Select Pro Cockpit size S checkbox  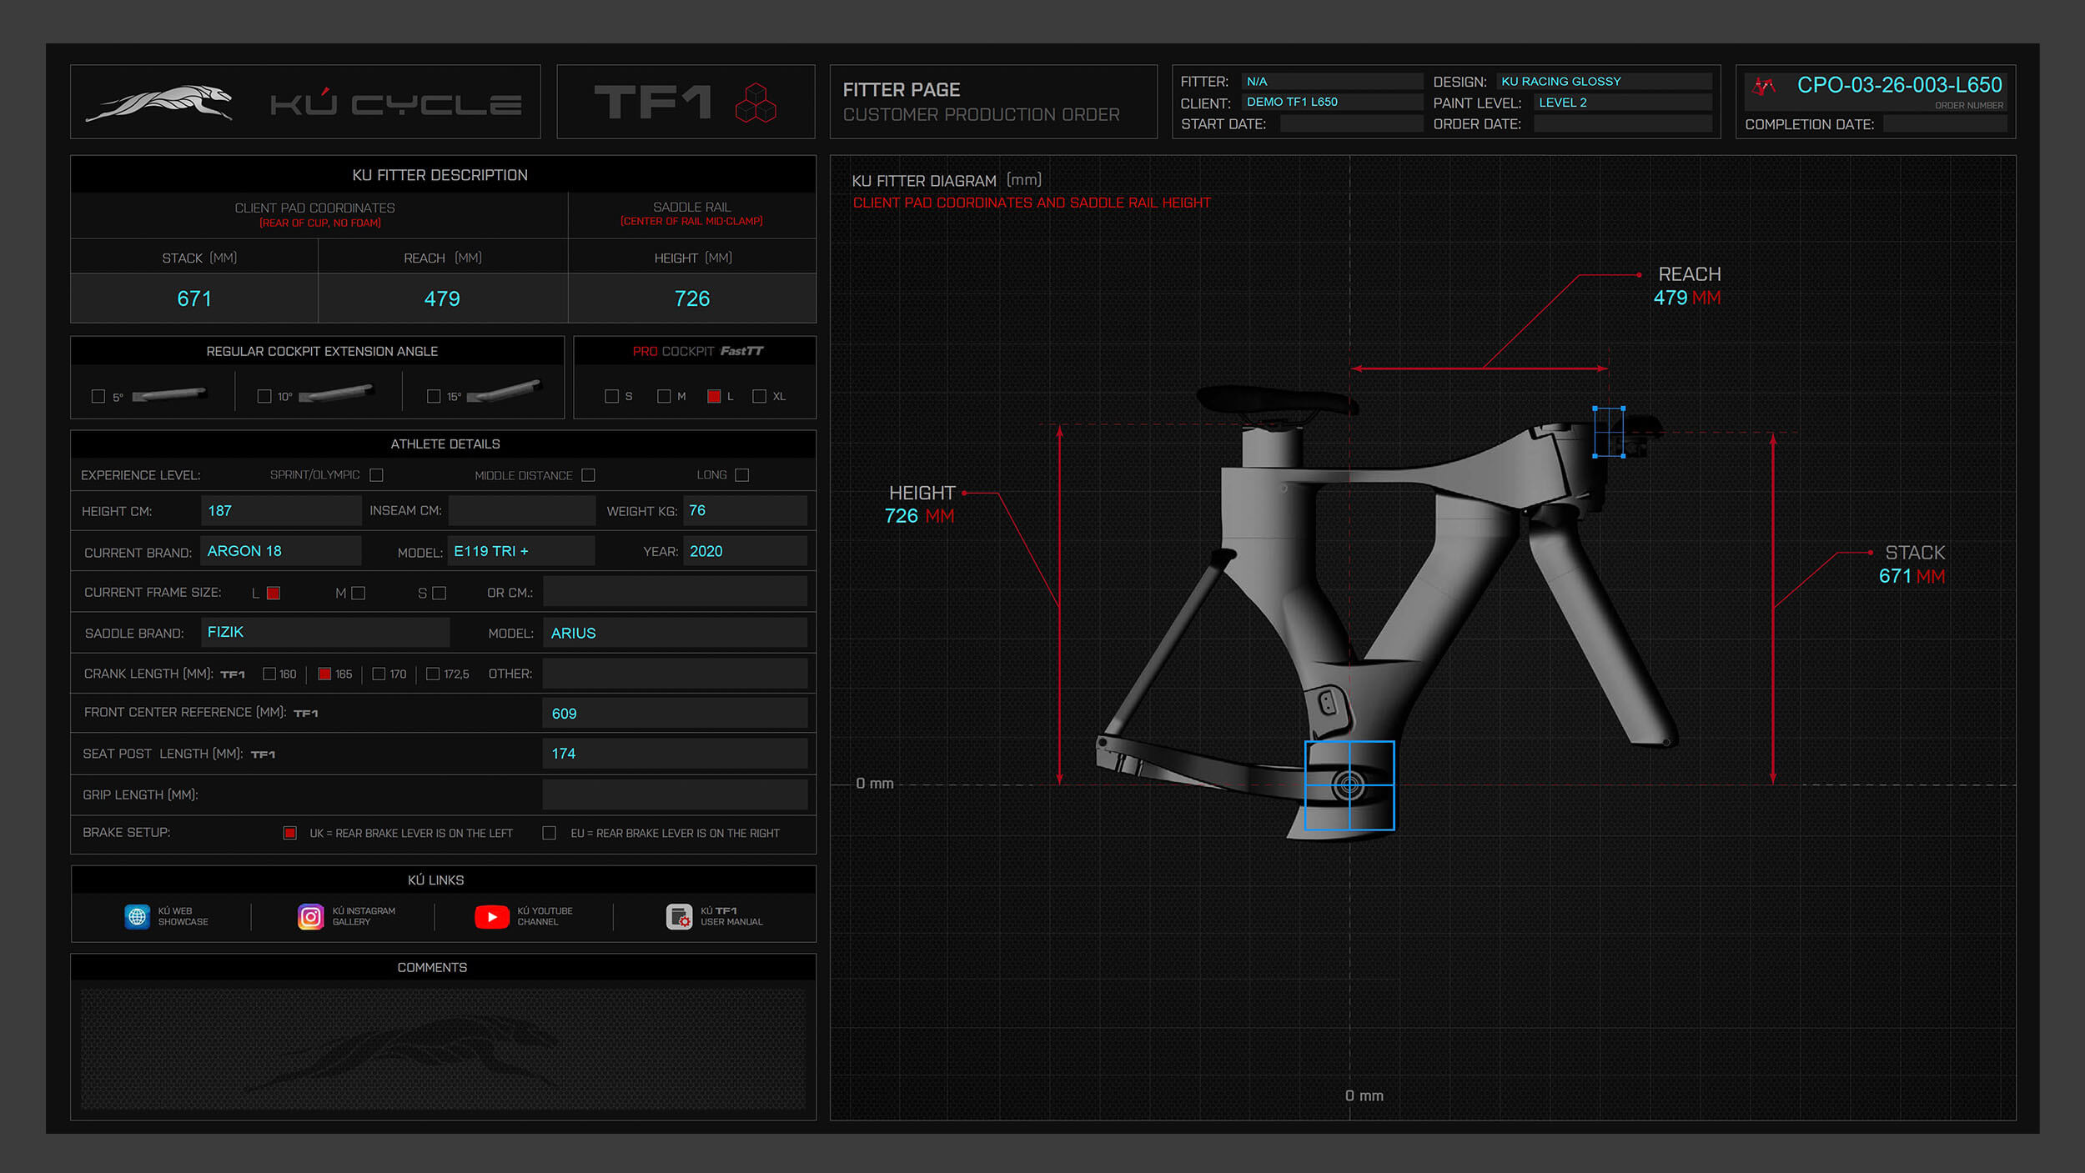tap(611, 396)
